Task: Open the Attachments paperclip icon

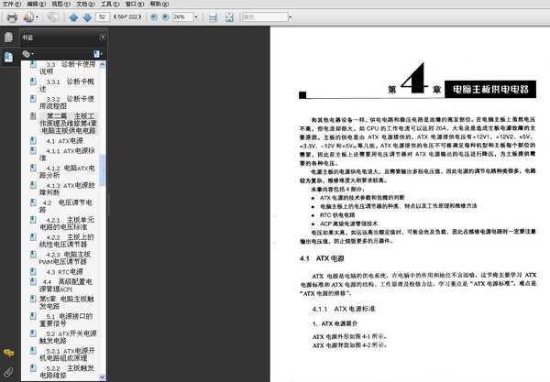Action: coord(8,372)
